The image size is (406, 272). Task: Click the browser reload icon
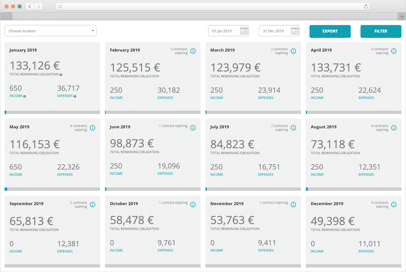coord(365,6)
